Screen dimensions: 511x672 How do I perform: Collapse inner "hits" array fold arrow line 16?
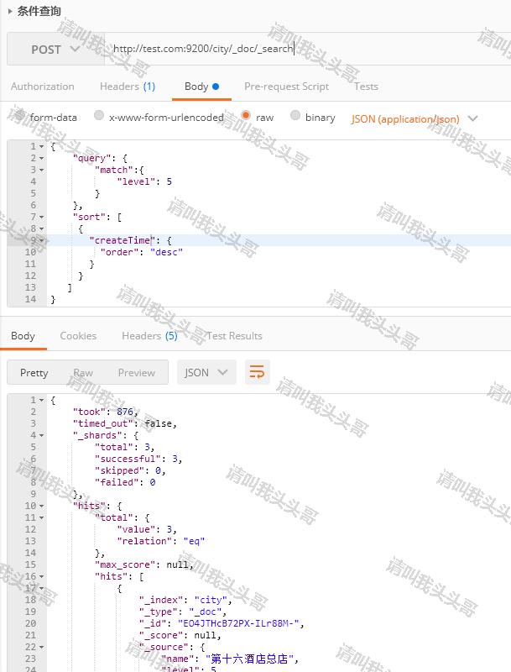pos(41,577)
